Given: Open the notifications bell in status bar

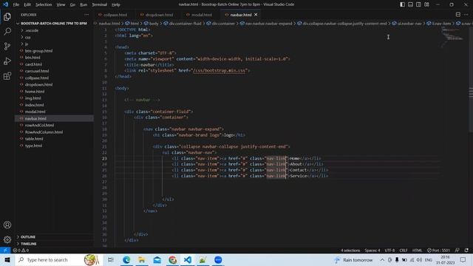Looking at the screenshot, I should [x=466, y=250].
